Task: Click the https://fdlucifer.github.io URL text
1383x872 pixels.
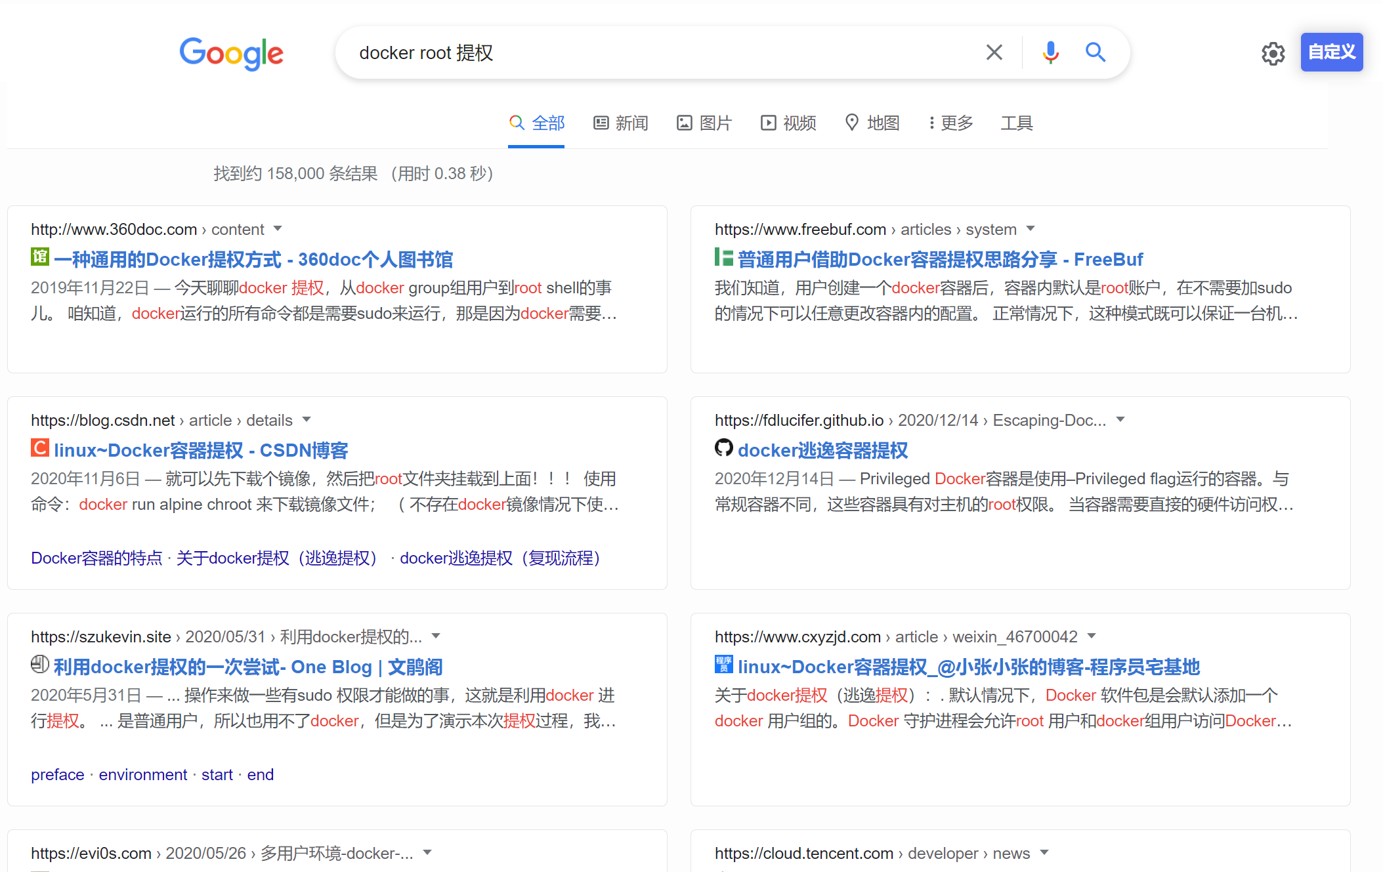Action: [799, 421]
